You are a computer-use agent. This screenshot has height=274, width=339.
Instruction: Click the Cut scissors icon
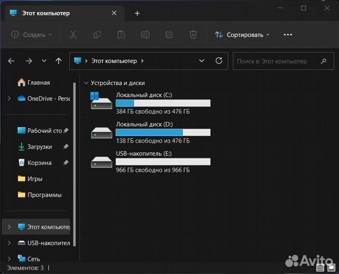(73, 35)
